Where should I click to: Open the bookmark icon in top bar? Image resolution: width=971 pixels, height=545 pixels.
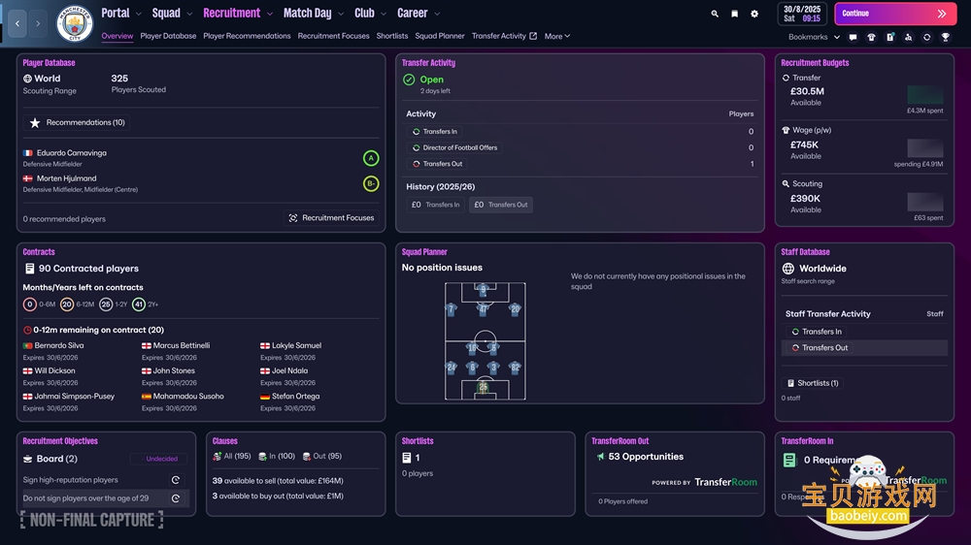734,14
